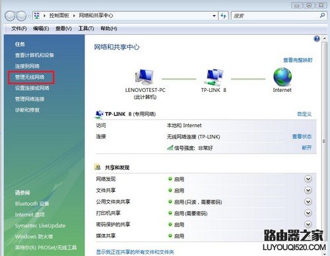Click the Forward navigation arrow button
330x256 pixels.
[x=21, y=16]
